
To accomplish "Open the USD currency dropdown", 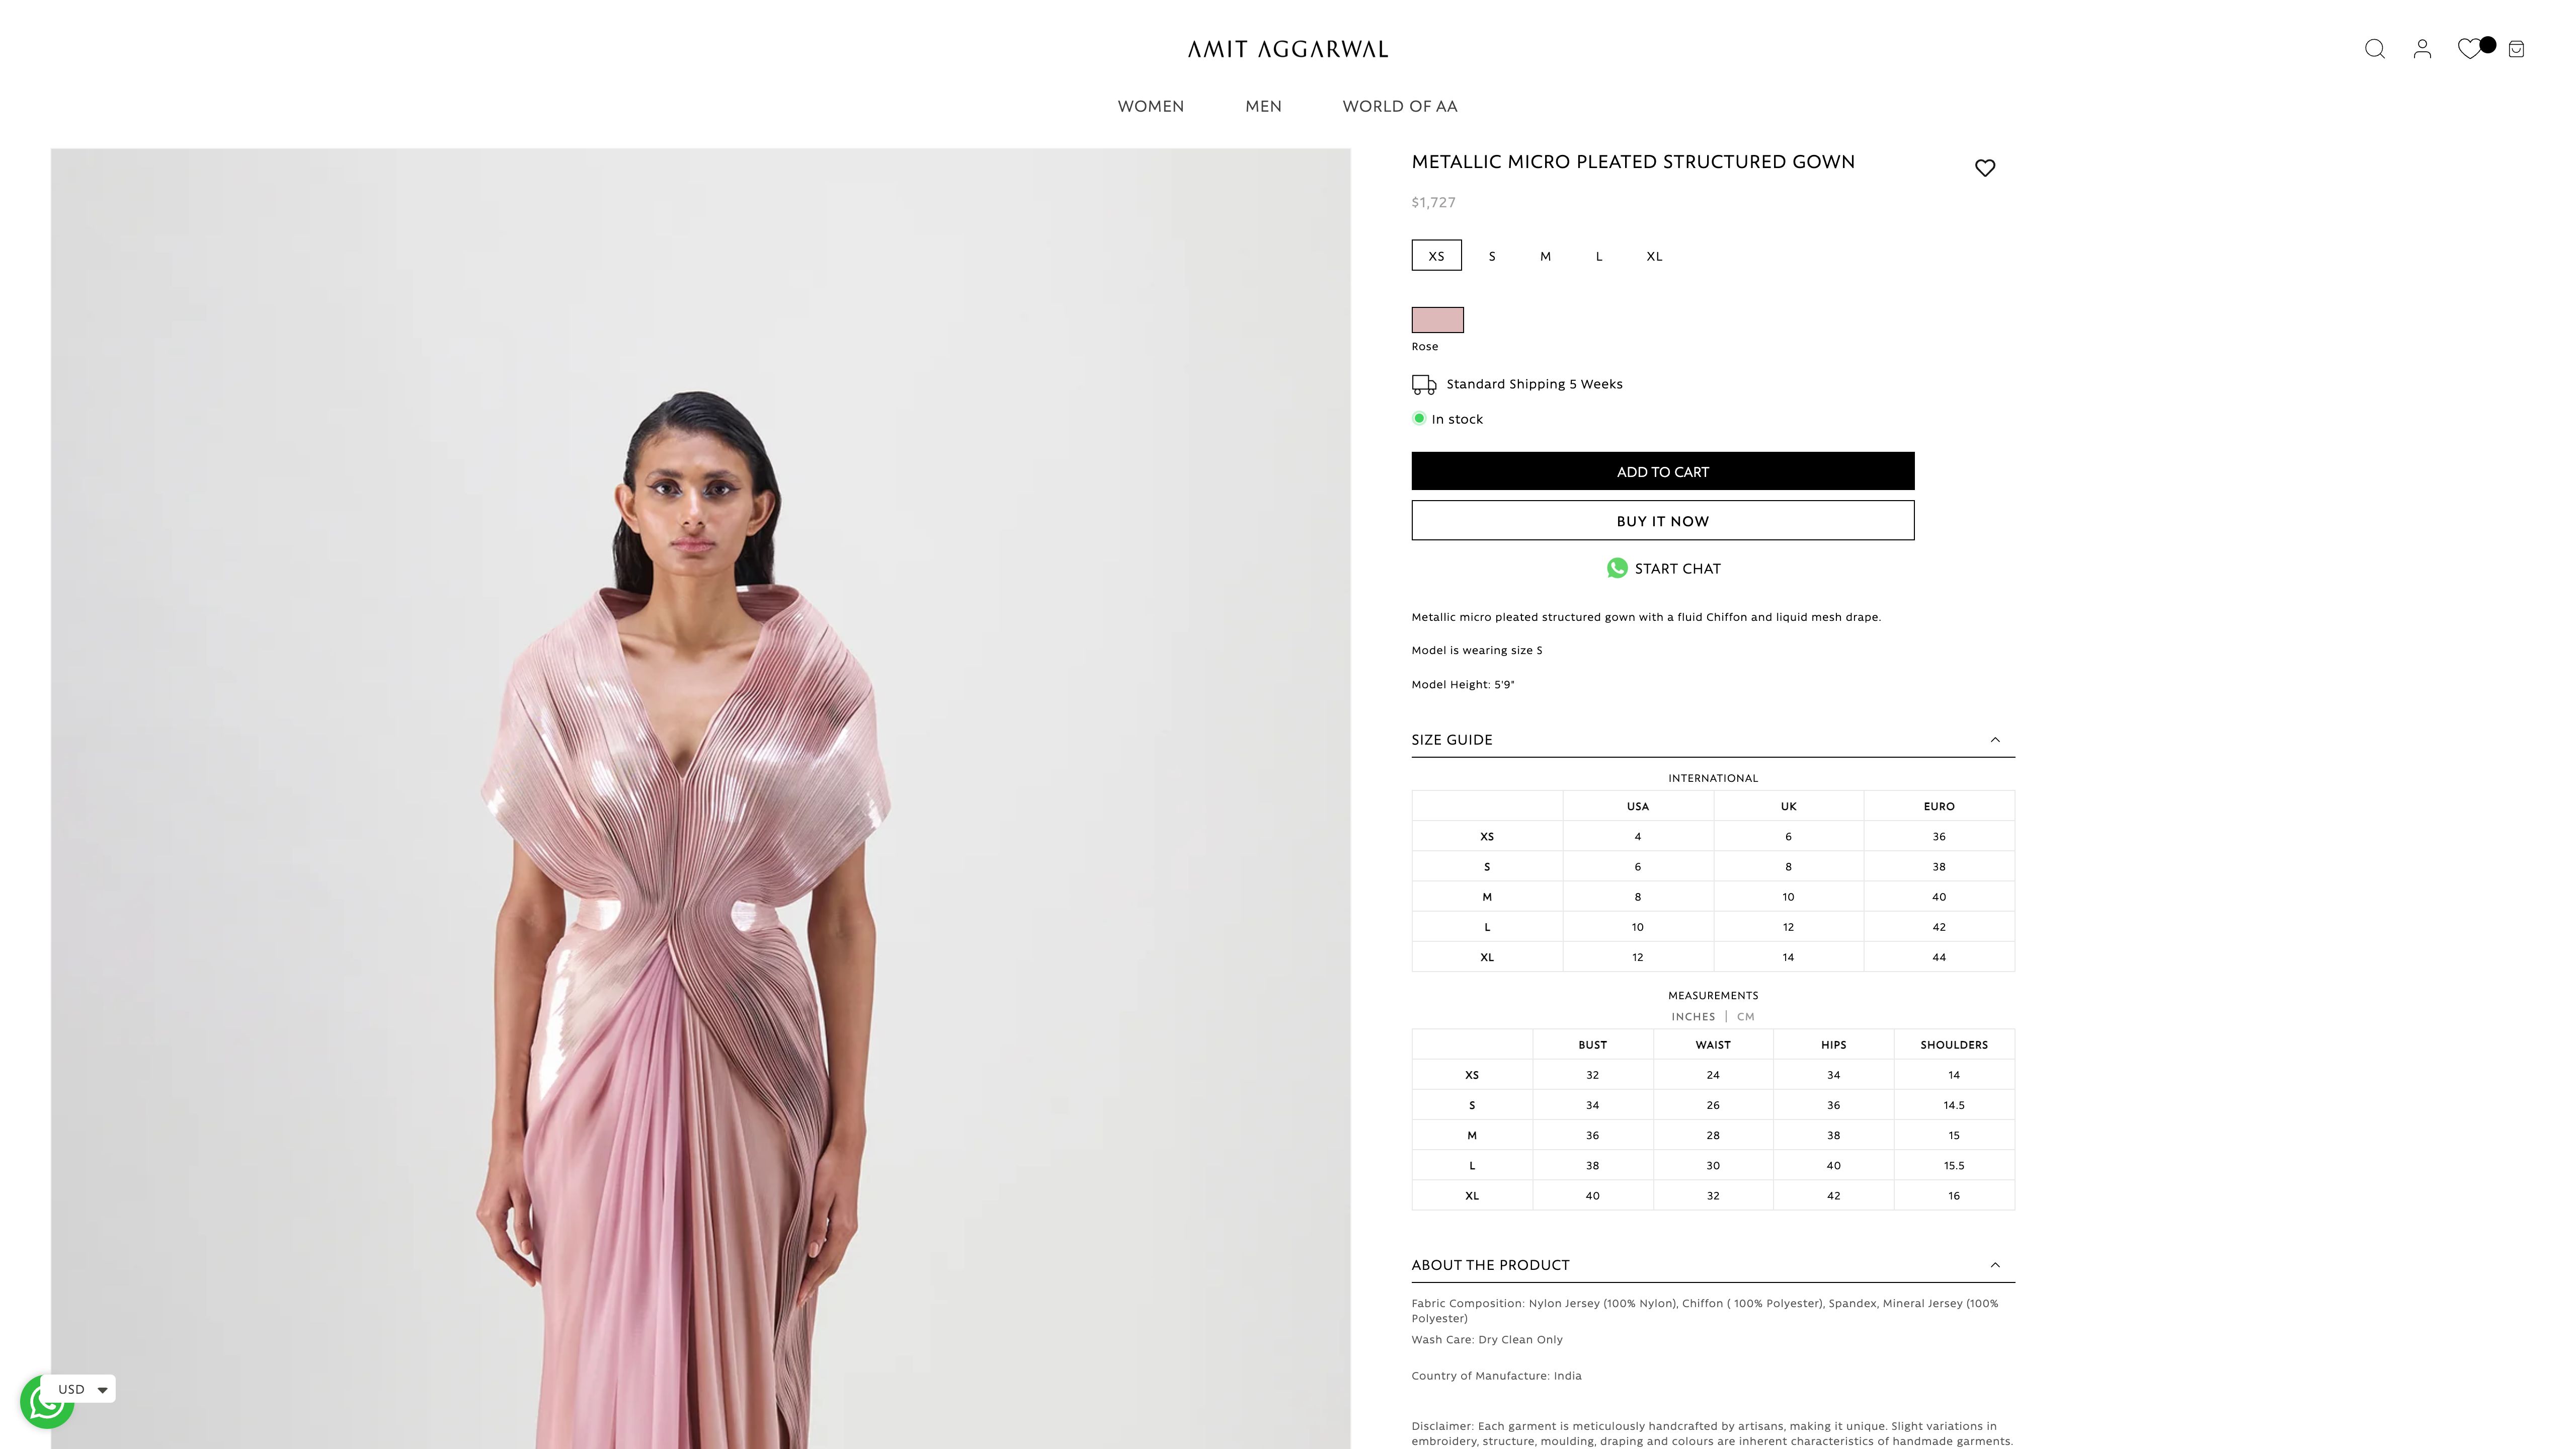I will (x=81, y=1389).
